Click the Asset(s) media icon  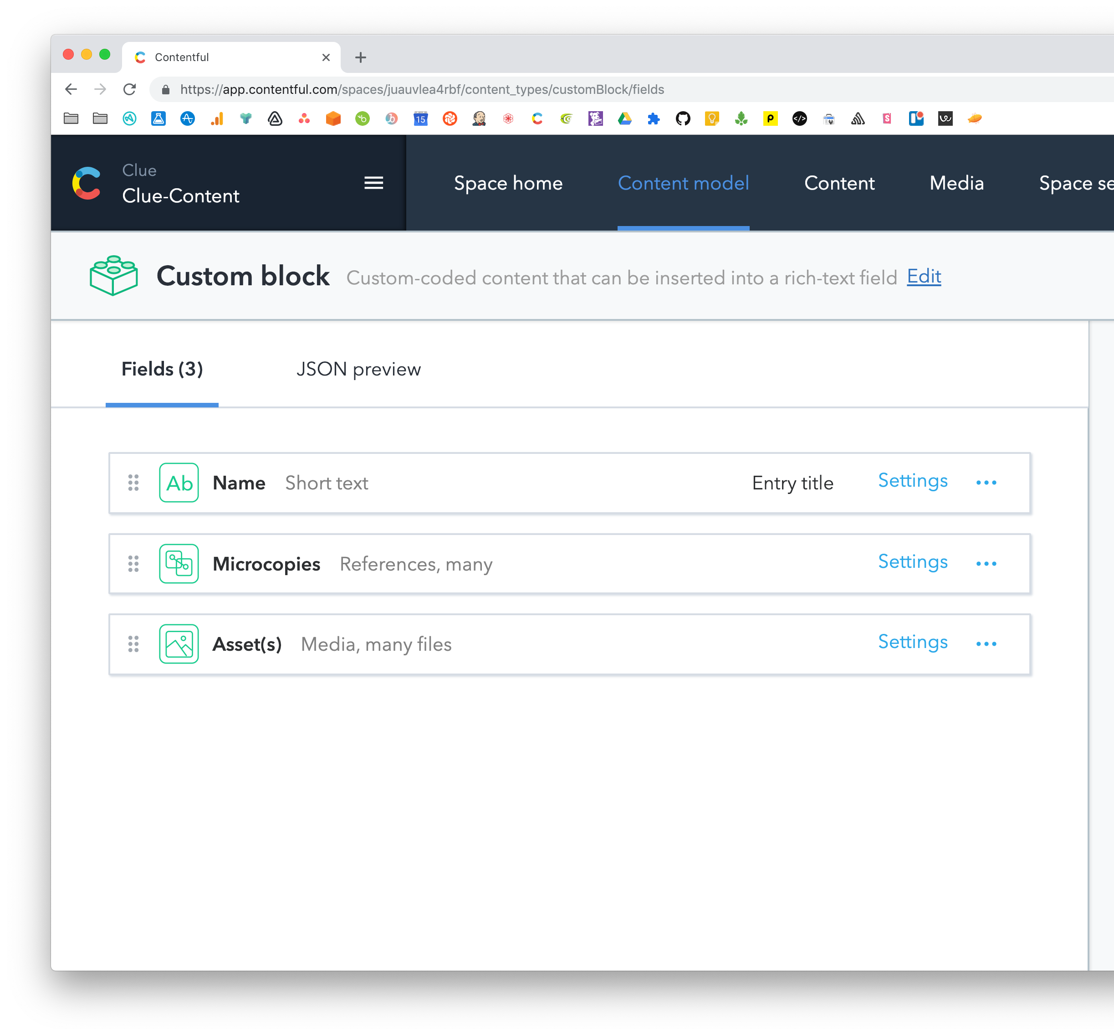(179, 643)
